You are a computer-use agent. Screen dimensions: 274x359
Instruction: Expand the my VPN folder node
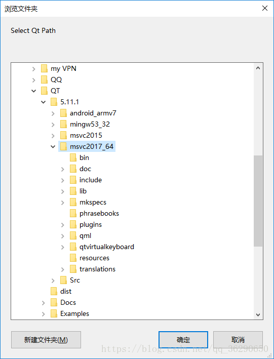(34, 69)
